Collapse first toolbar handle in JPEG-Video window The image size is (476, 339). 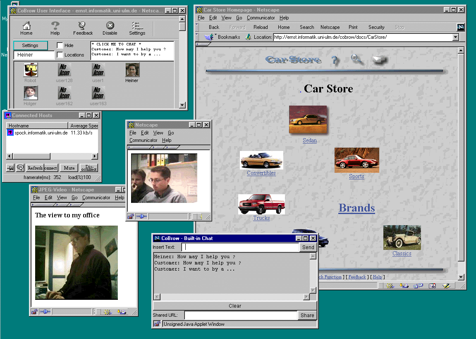(43, 205)
